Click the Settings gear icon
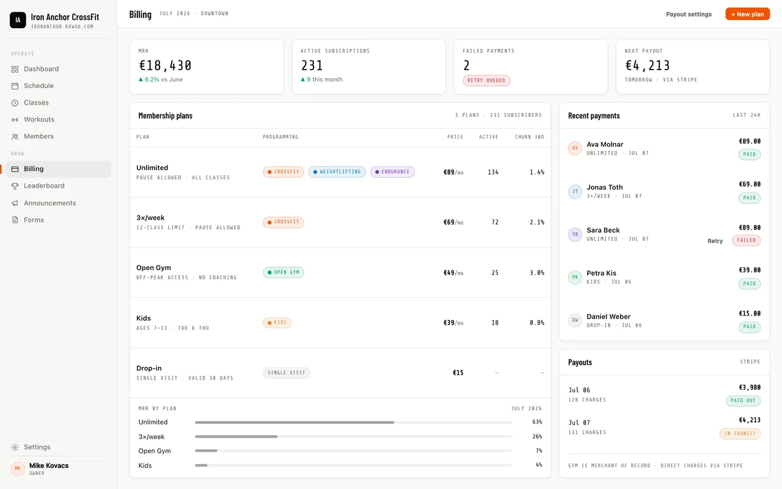The image size is (782, 489). click(15, 447)
